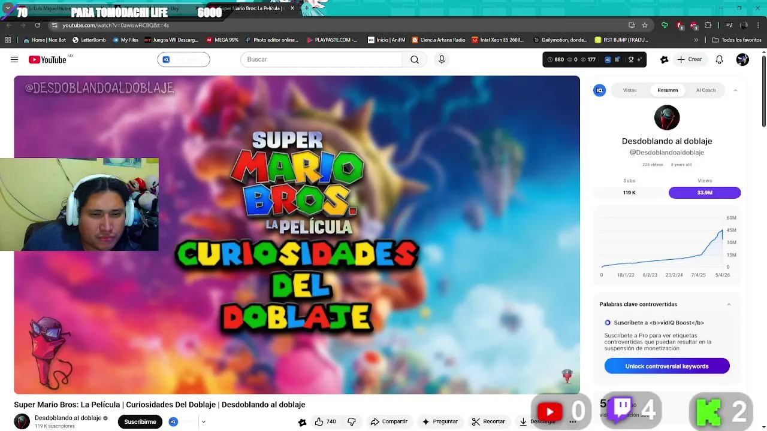767x431 pixels.
Task: Open the PLAYPASTE.COM bookmark
Action: [332, 40]
